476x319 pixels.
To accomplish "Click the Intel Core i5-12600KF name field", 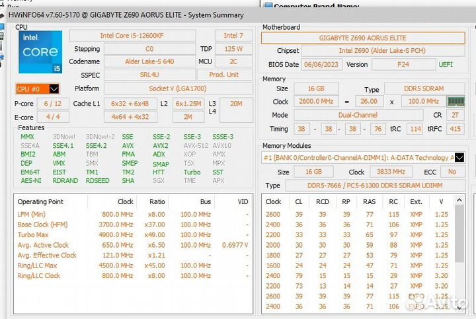I will pyautogui.click(x=132, y=36).
